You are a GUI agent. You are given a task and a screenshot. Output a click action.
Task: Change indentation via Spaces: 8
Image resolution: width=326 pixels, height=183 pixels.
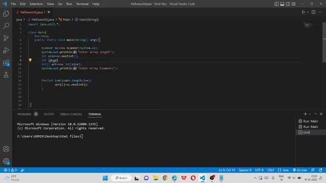click(245, 170)
